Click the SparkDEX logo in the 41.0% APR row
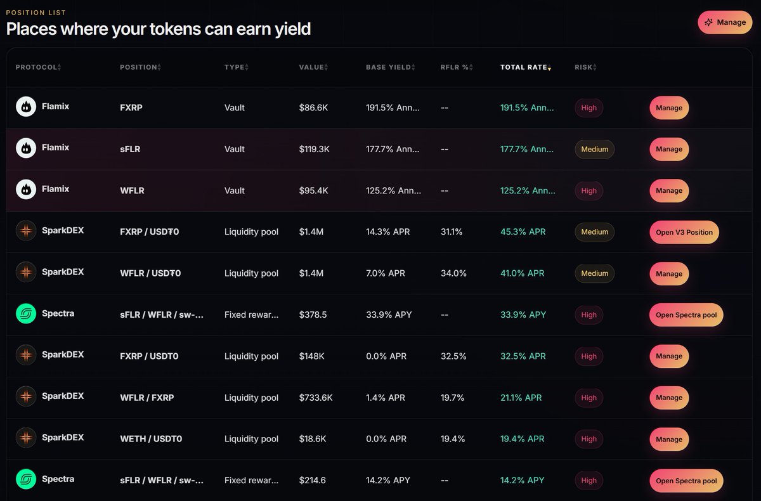761x501 pixels. pyautogui.click(x=26, y=273)
